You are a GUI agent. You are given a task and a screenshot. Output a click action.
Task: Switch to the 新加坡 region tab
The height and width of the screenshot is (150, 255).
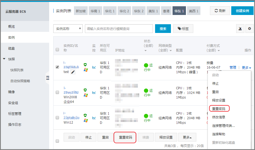coord(81,11)
